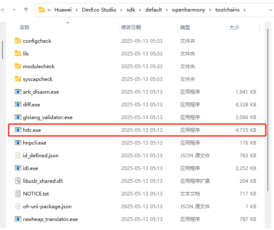
Task: Expand chevron after sdk breadcrumb
Action: [140, 10]
